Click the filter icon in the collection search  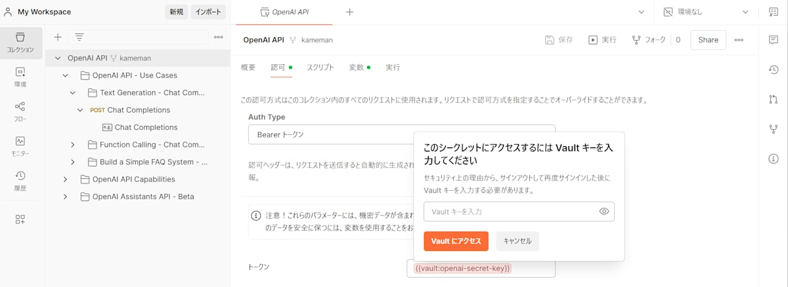79,37
